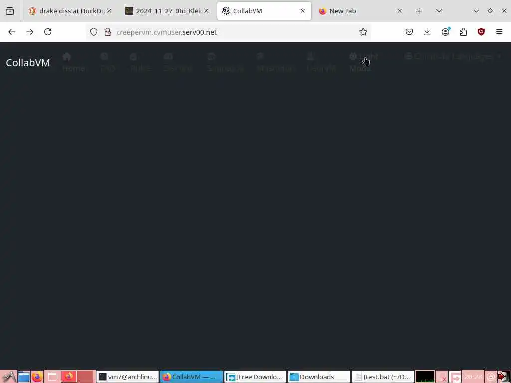Click the logout icon in taskbar
Screen dimensions: 511x383
click(x=504, y=377)
